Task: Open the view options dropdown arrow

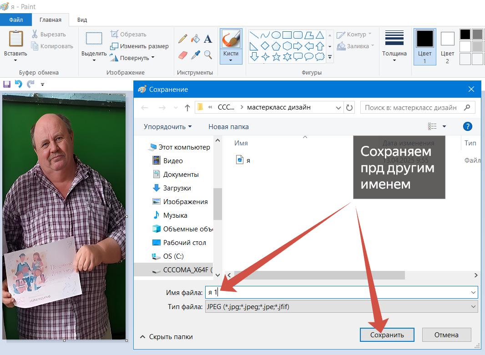Action: point(444,126)
